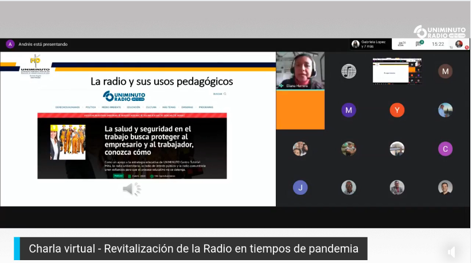The height and width of the screenshot is (263, 472).
Task: Open Programas in the site menu
Action: pyautogui.click(x=206, y=107)
